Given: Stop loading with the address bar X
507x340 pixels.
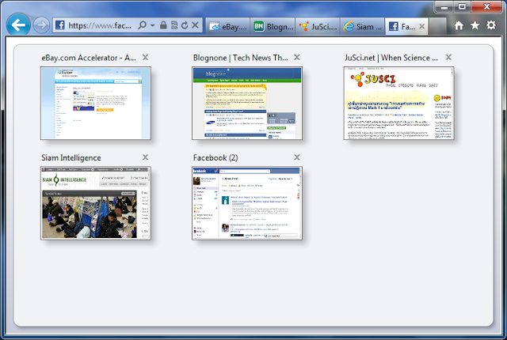Looking at the screenshot, I should tap(195, 25).
